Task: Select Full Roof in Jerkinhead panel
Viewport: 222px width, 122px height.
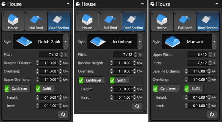Action: pyautogui.click(x=110, y=22)
